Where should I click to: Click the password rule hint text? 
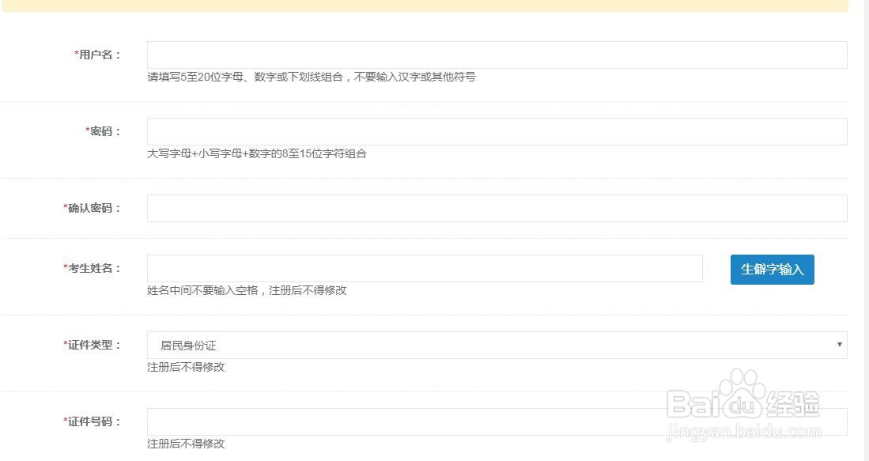[x=259, y=154]
